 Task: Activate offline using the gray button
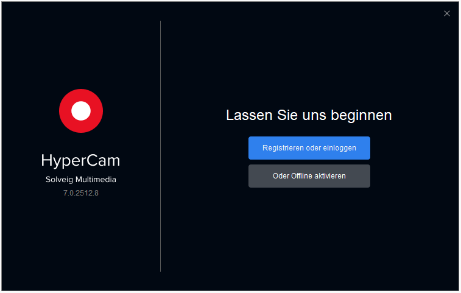point(309,176)
